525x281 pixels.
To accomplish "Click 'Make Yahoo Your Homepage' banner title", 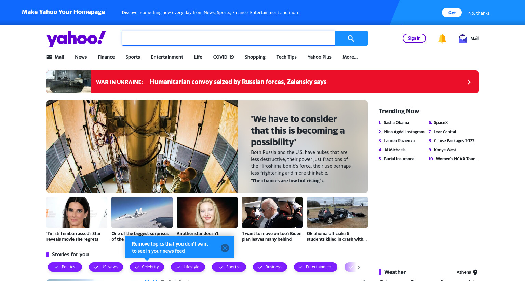I will 64,12.
